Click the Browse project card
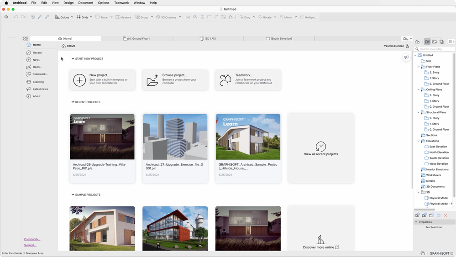 click(x=175, y=80)
